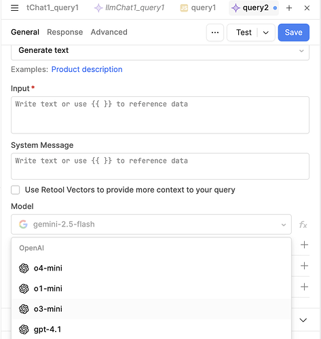The image size is (321, 339).
Task: Open the three-dots more options button
Action: [215, 33]
